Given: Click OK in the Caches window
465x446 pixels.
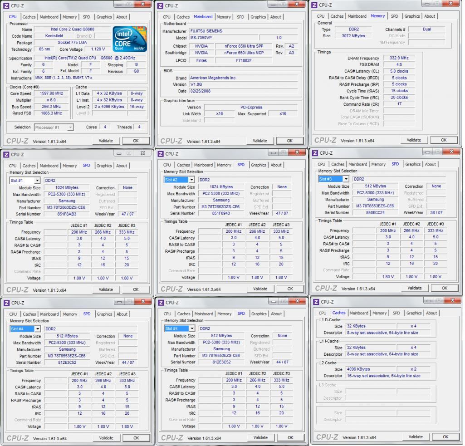Looking at the screenshot, I should pyautogui.click(x=445, y=437).
